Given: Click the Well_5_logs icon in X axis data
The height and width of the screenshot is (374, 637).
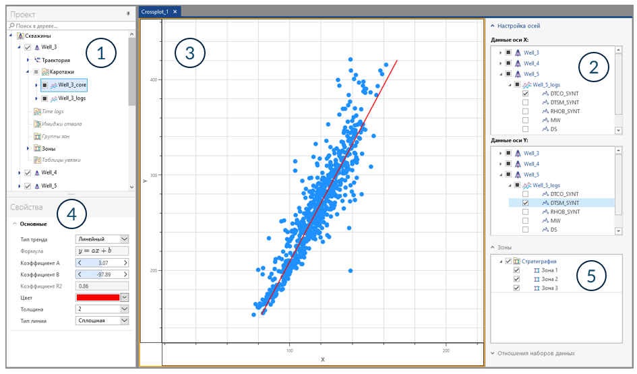Looking at the screenshot, I should click(527, 85).
